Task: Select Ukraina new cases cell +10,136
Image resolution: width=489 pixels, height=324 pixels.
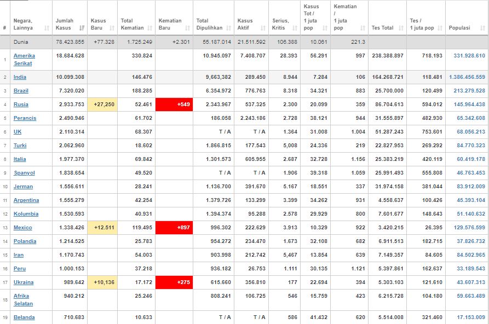Action: (102, 282)
